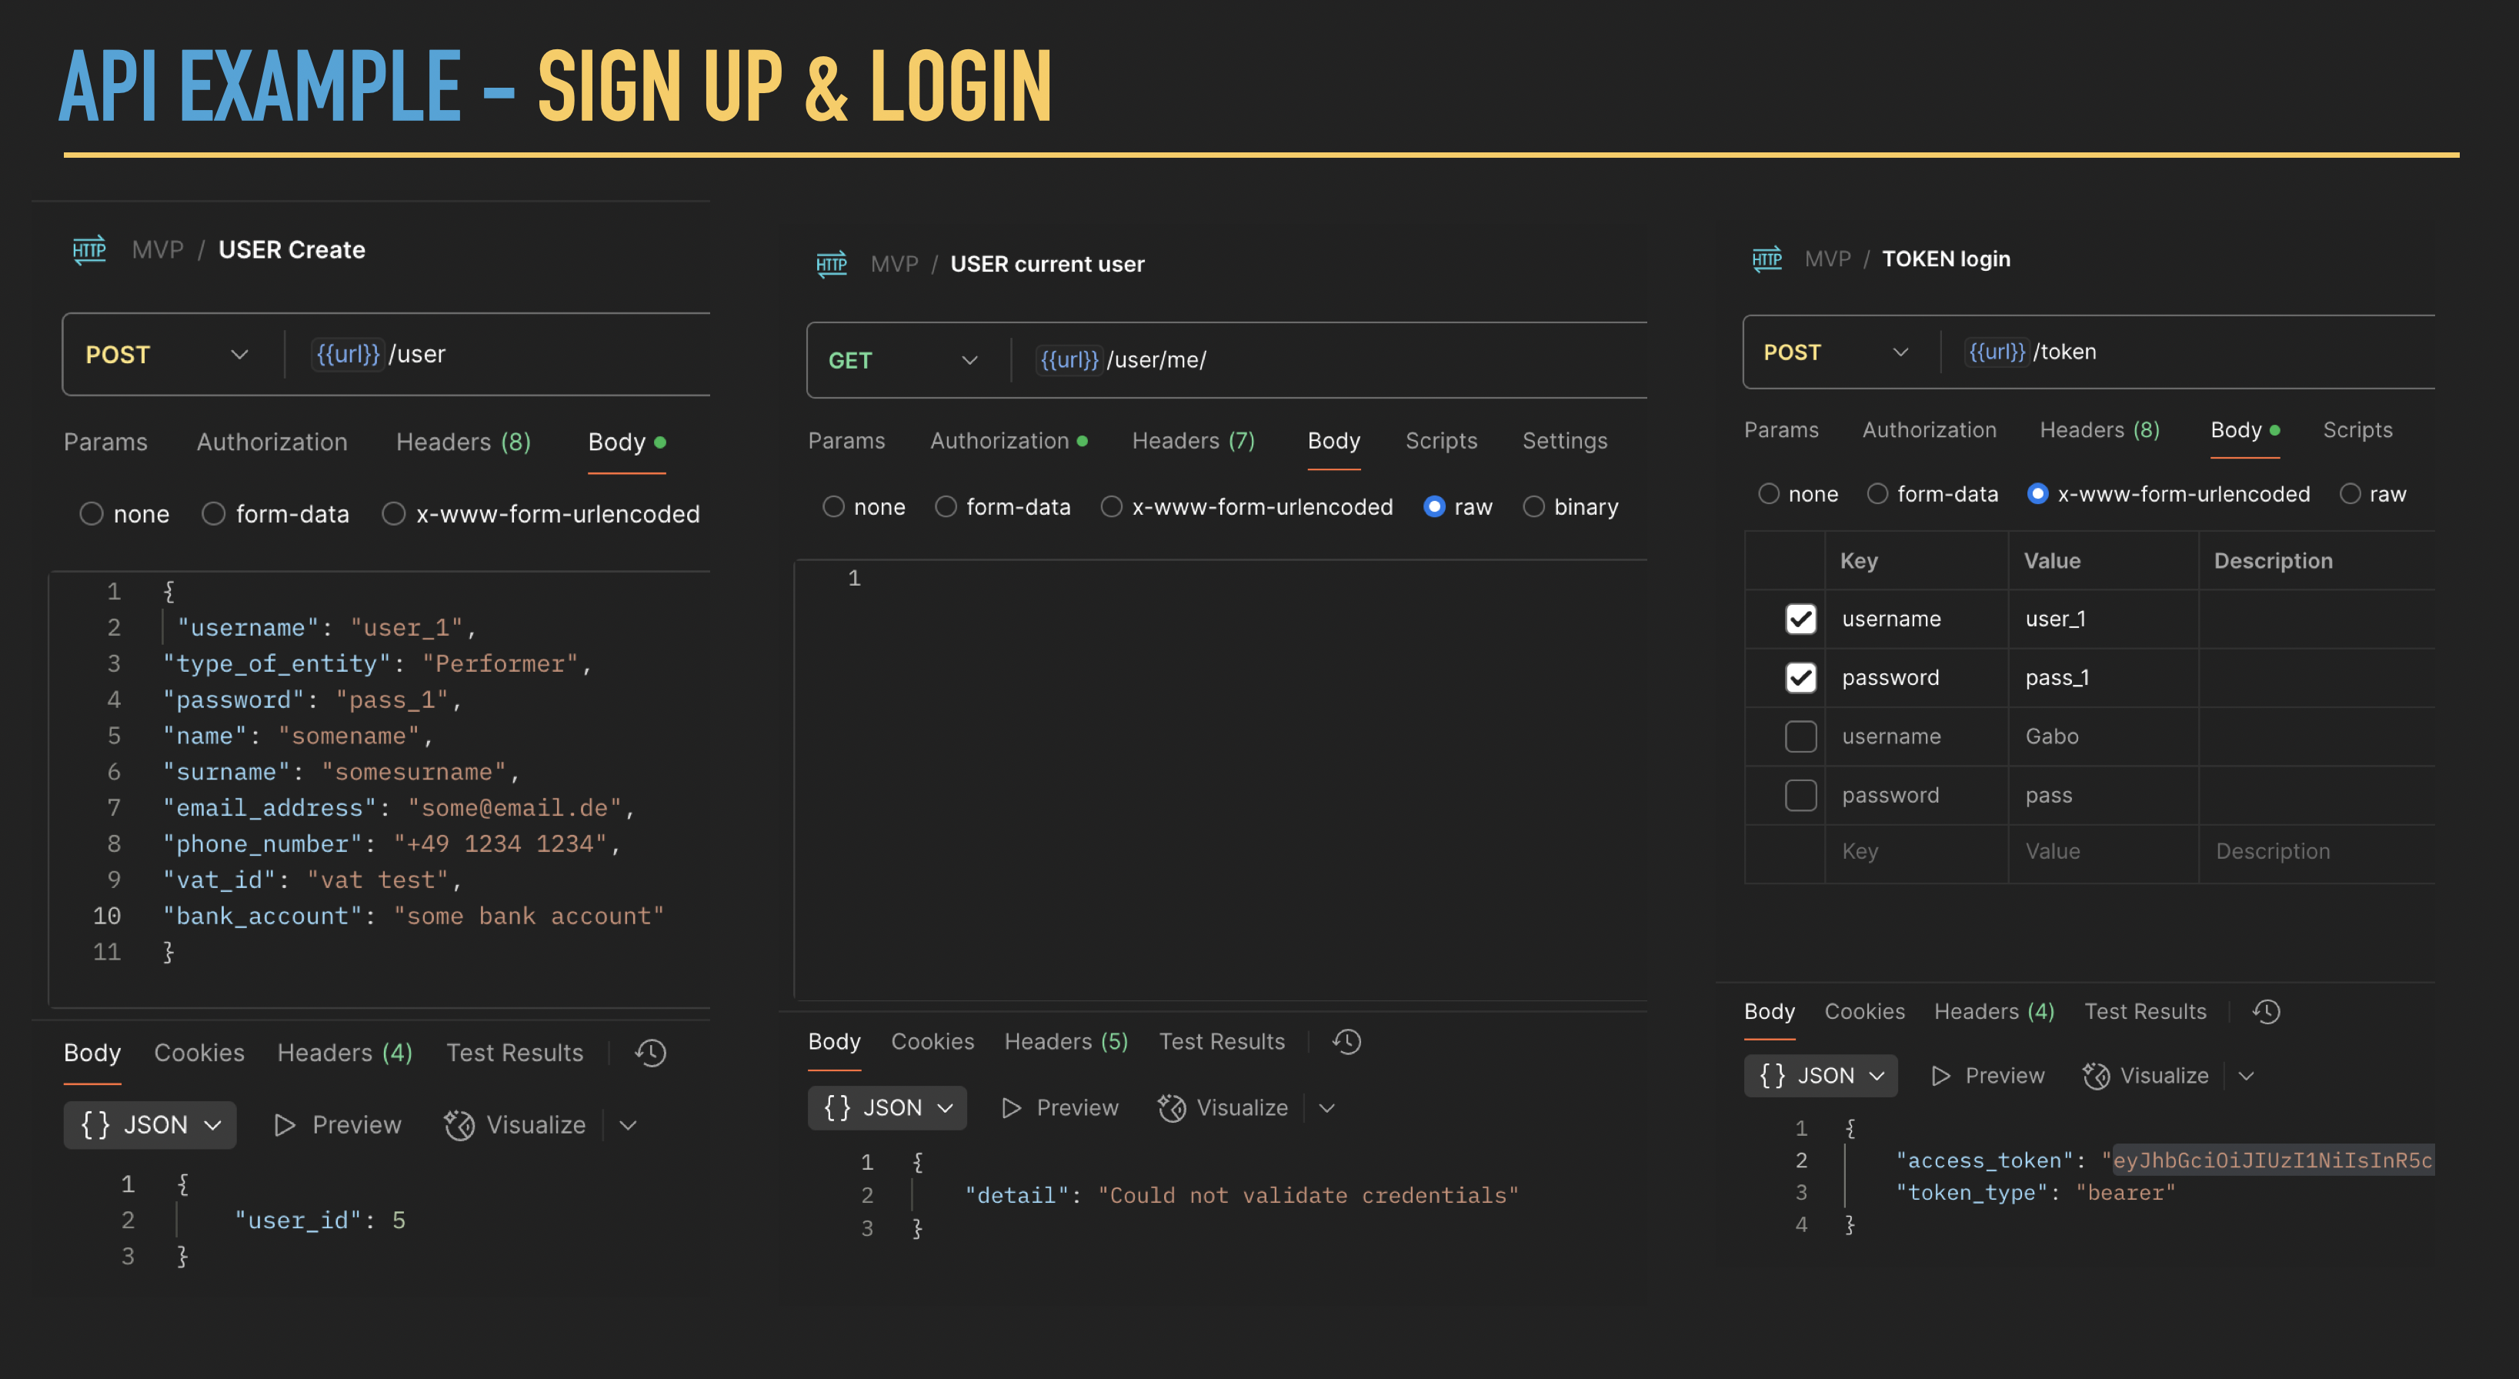Check the username Gabo row checkbox
2519x1379 pixels.
[x=1800, y=736]
